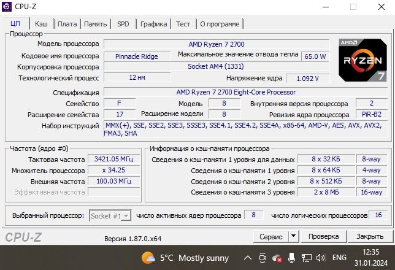This screenshot has height=270, width=395.
Task: Open the Плата tab
Action: point(67,24)
